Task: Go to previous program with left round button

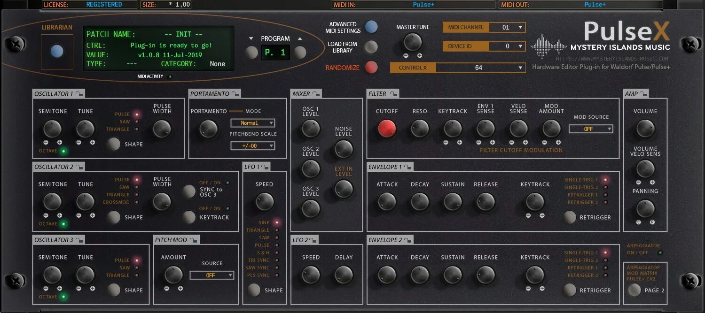Action: click(252, 52)
